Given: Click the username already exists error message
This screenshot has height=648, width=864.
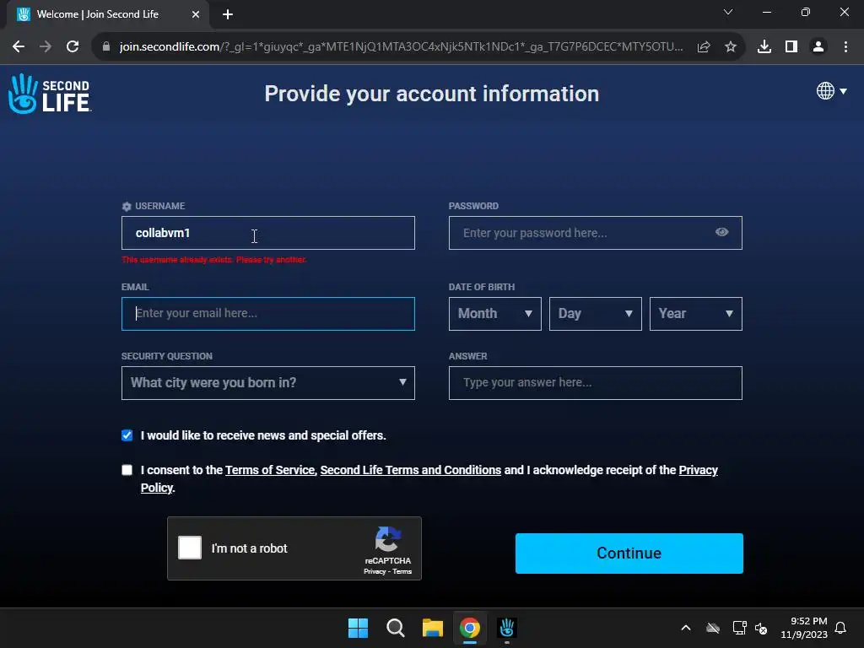Looking at the screenshot, I should pyautogui.click(x=213, y=260).
